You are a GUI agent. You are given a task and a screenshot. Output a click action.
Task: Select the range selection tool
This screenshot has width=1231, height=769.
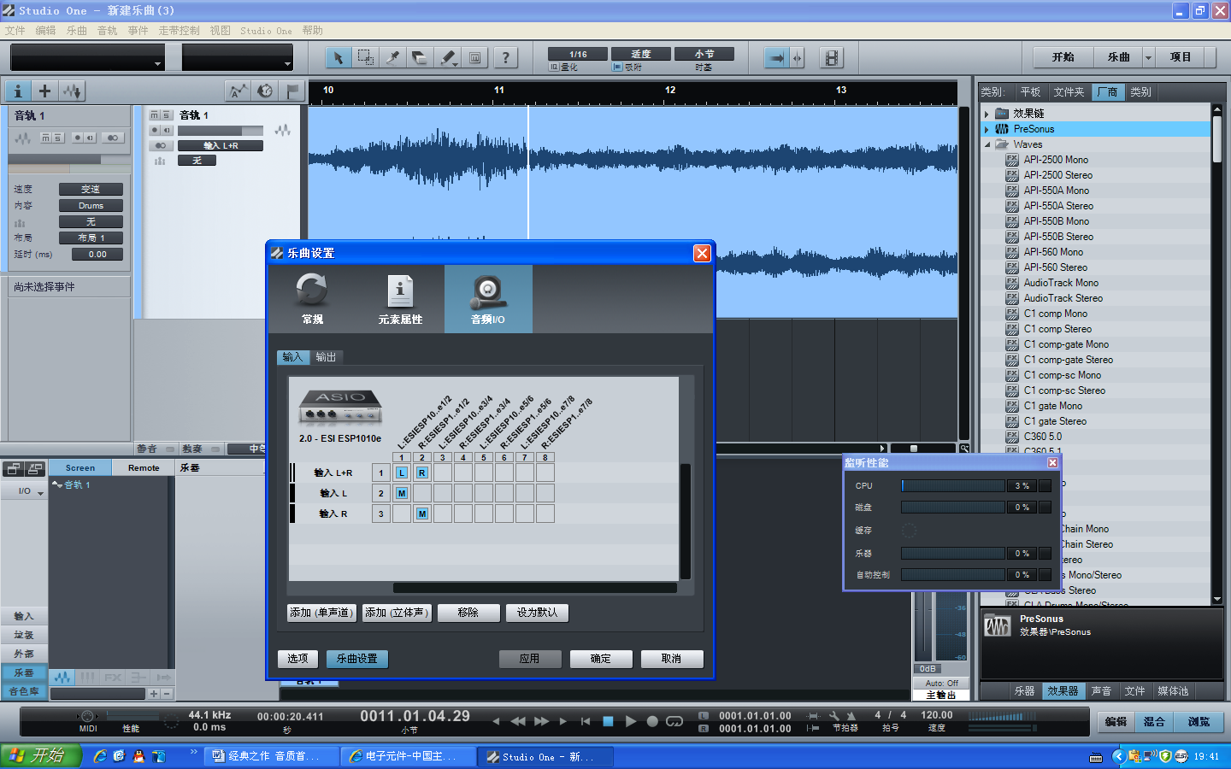point(365,57)
